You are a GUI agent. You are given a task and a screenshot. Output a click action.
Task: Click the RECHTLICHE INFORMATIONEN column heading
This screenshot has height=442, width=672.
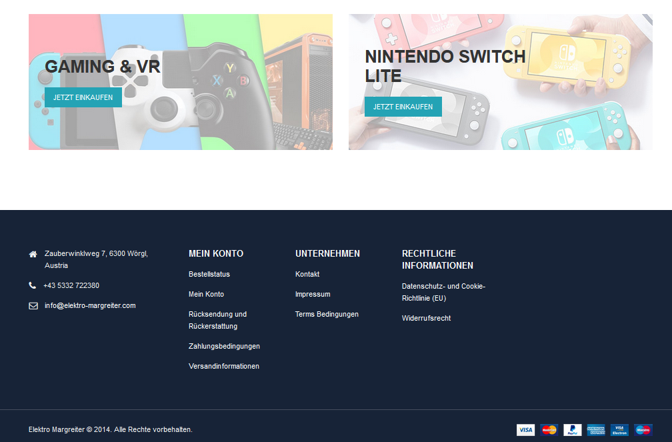(437, 259)
